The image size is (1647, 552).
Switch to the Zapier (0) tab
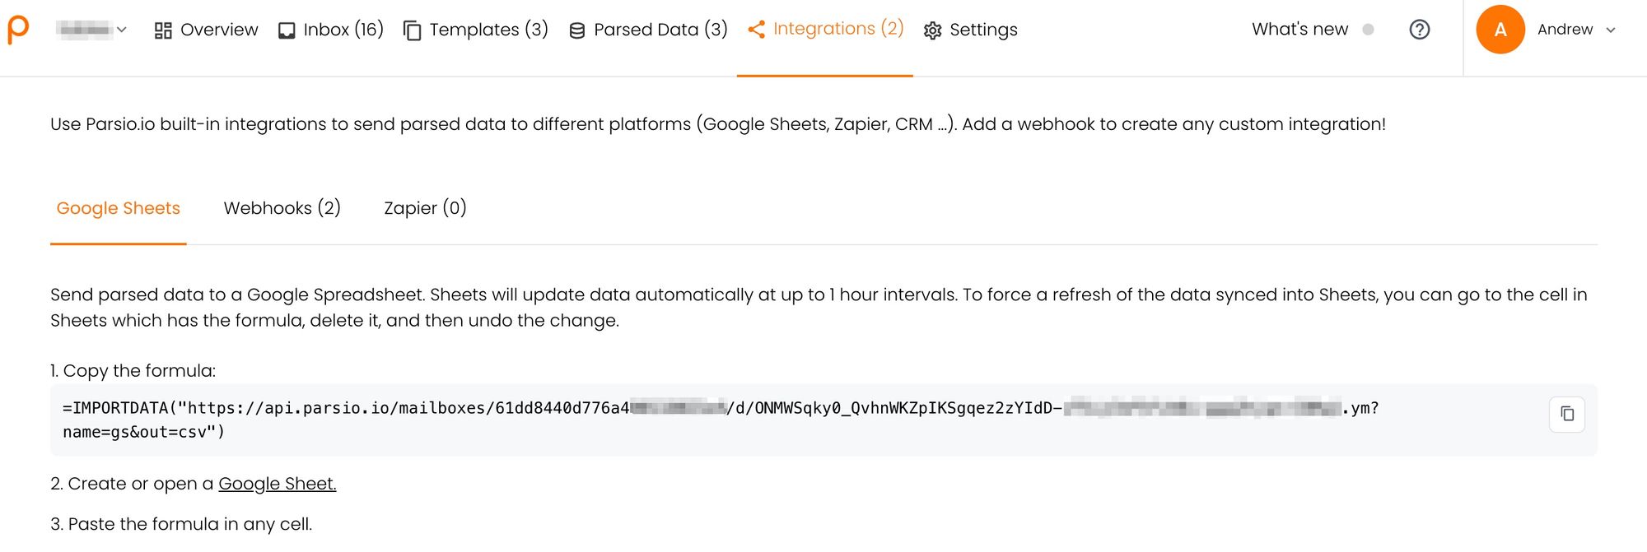point(425,208)
